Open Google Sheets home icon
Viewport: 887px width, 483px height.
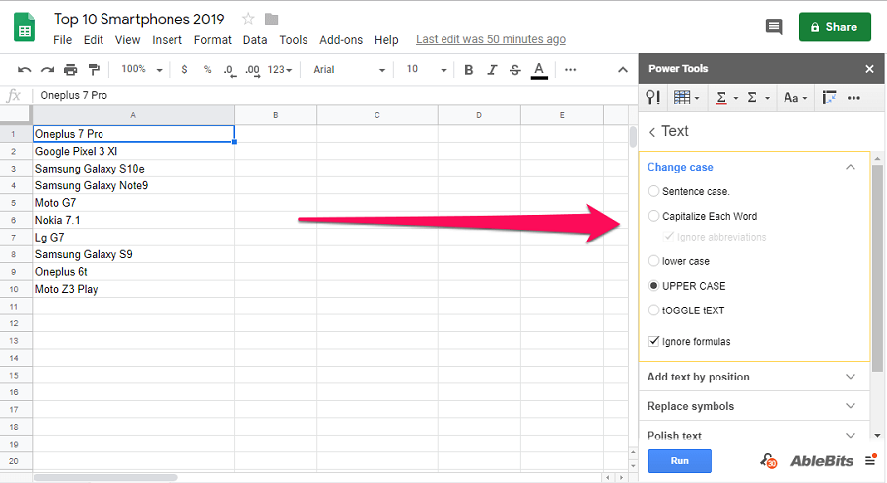[25, 28]
